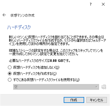Click the 仮想マシンの作成 wizard title
The image size is (110, 106).
[x=22, y=15]
